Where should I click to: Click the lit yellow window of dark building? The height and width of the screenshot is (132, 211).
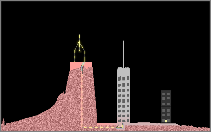coord(166,121)
